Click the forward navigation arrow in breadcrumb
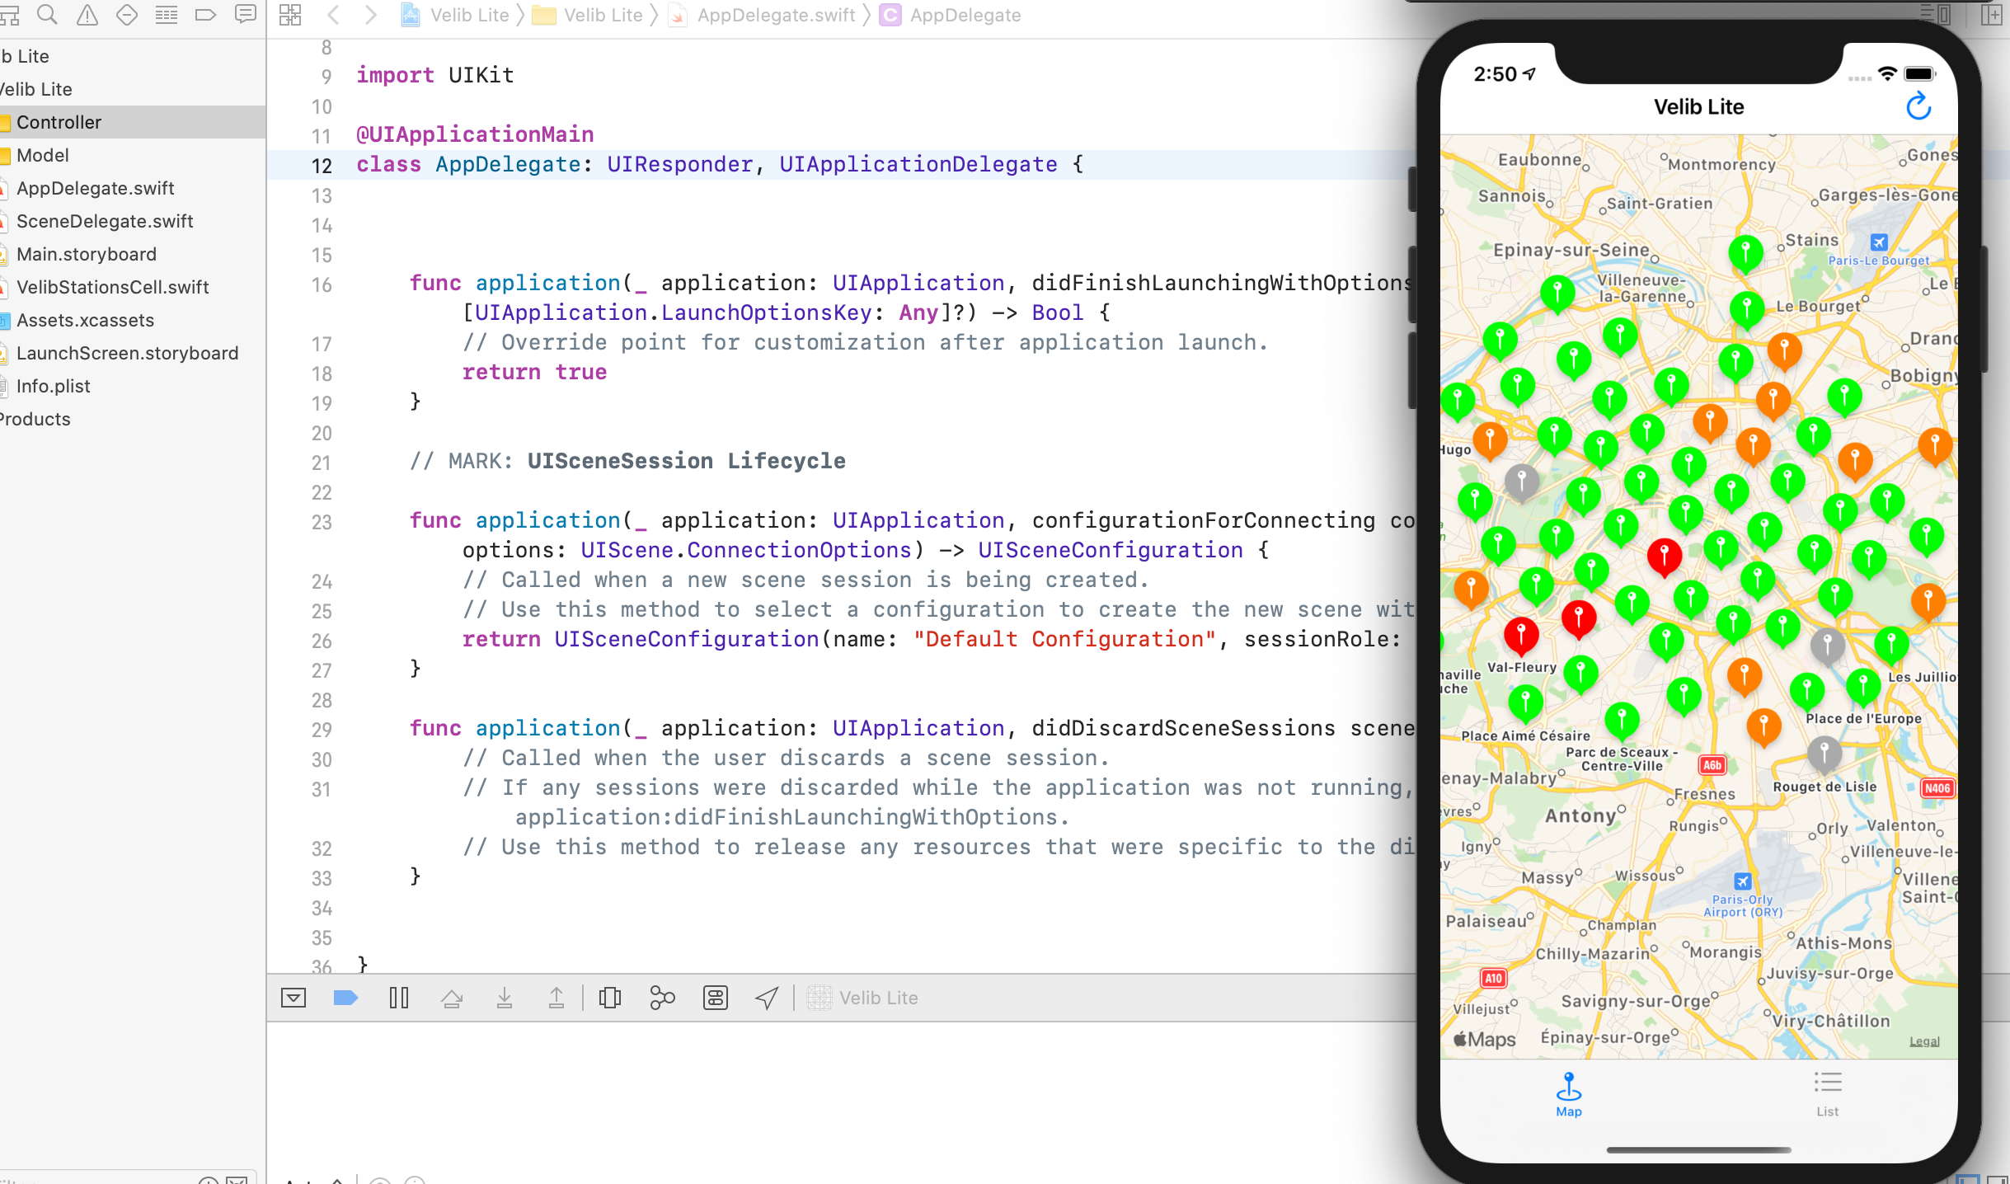The width and height of the screenshot is (2010, 1184). 372,16
